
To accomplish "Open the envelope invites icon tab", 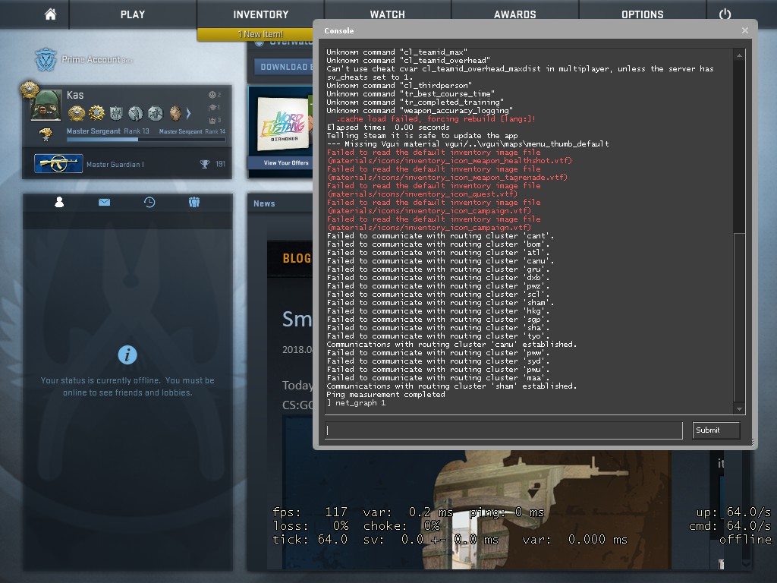I will pyautogui.click(x=104, y=203).
